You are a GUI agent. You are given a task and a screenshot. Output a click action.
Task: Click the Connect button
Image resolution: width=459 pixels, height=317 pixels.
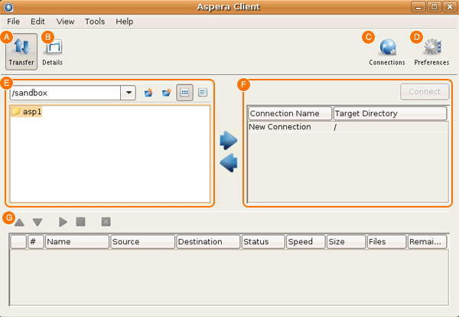click(x=425, y=92)
